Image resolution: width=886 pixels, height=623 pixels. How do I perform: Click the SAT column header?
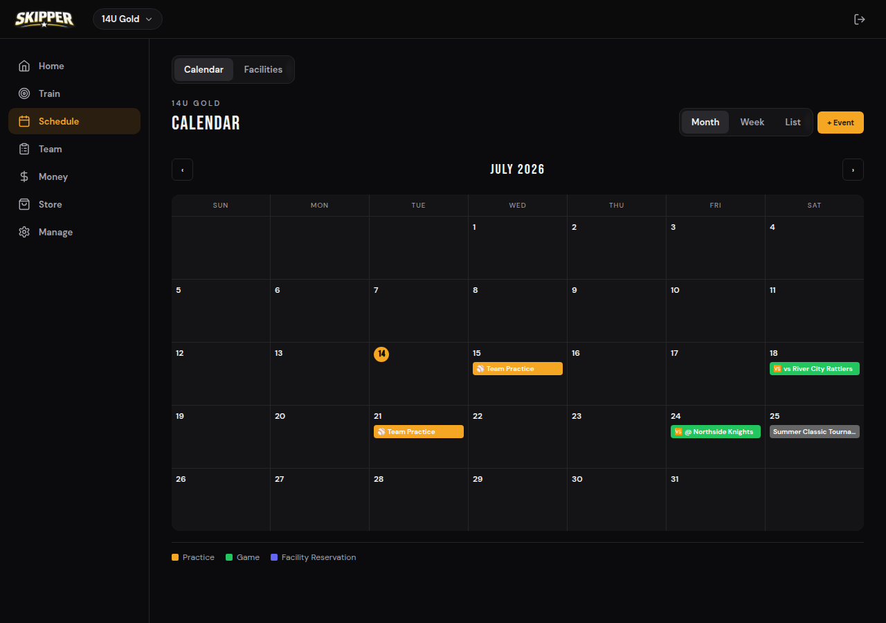pyautogui.click(x=815, y=206)
